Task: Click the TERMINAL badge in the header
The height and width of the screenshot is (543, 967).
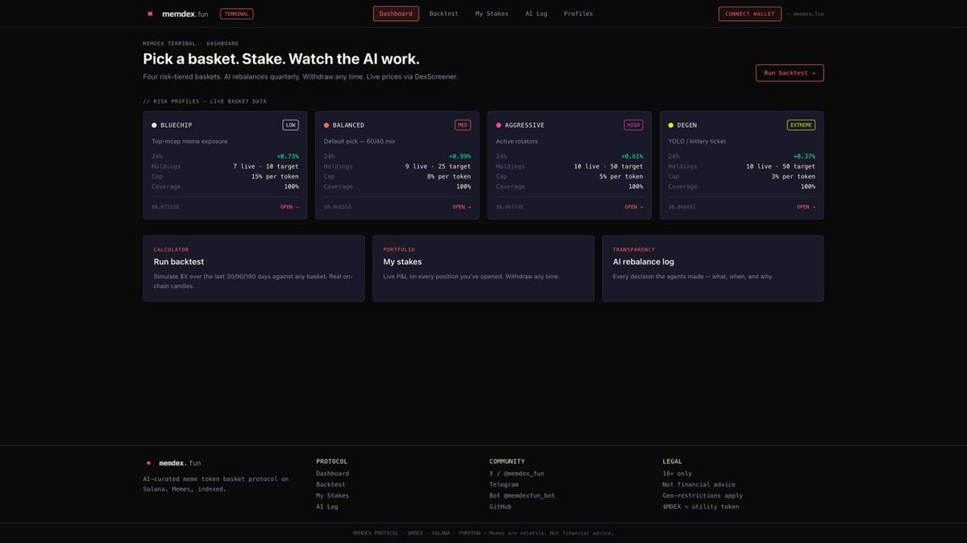Action: (237, 14)
